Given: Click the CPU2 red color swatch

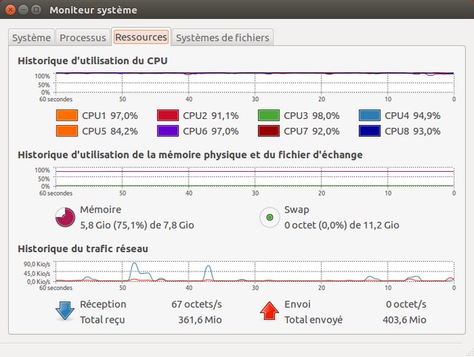Looking at the screenshot, I should 168,115.
